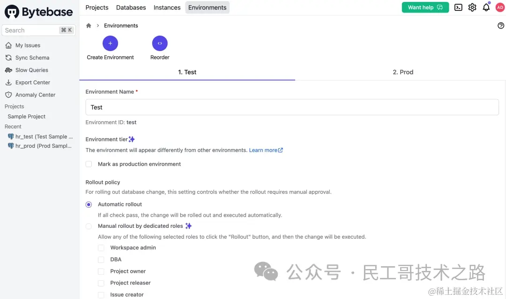The width and height of the screenshot is (506, 299).
Task: Check the Project releaser role
Action: tap(101, 283)
